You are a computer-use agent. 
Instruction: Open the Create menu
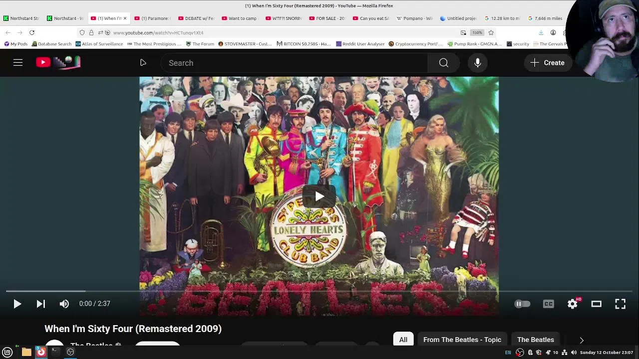pyautogui.click(x=548, y=63)
